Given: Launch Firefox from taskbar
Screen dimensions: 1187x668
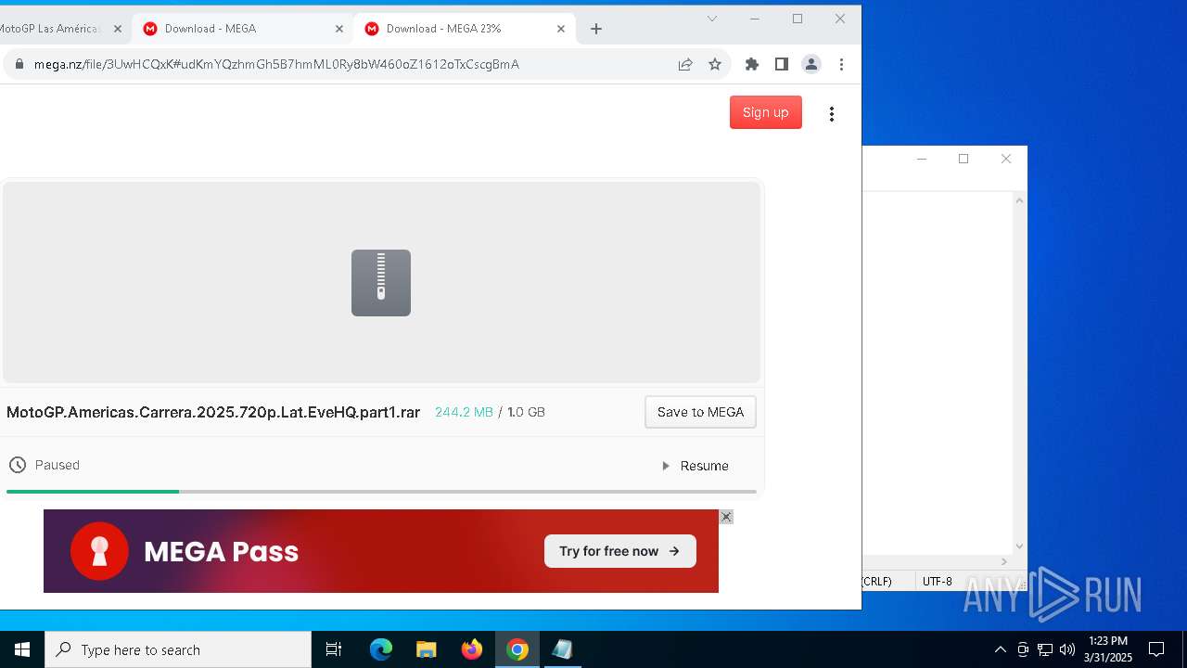Looking at the screenshot, I should click(x=472, y=649).
